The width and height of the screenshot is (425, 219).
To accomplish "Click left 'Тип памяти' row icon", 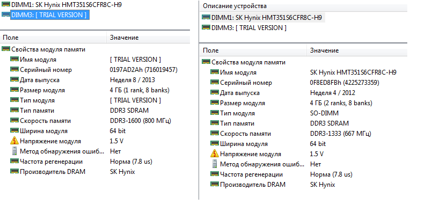I will coord(14,110).
